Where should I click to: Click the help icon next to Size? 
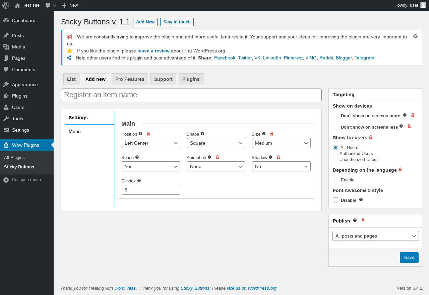[x=264, y=134]
